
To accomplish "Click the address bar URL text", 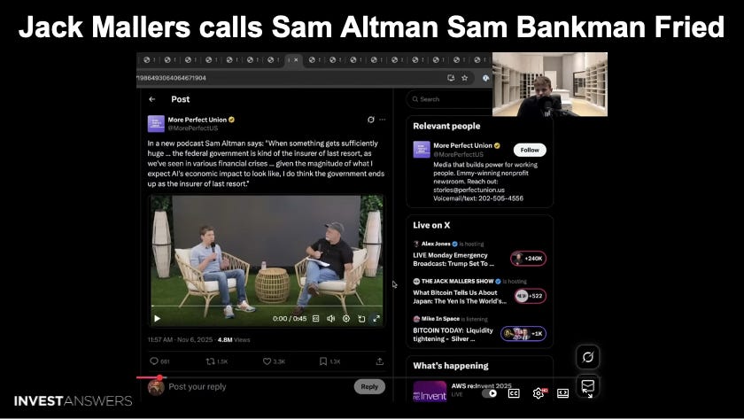I will coord(171,78).
